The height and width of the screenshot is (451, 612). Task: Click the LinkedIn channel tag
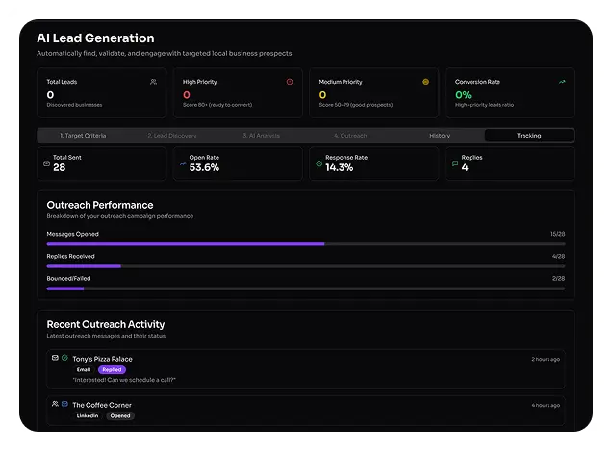click(89, 416)
